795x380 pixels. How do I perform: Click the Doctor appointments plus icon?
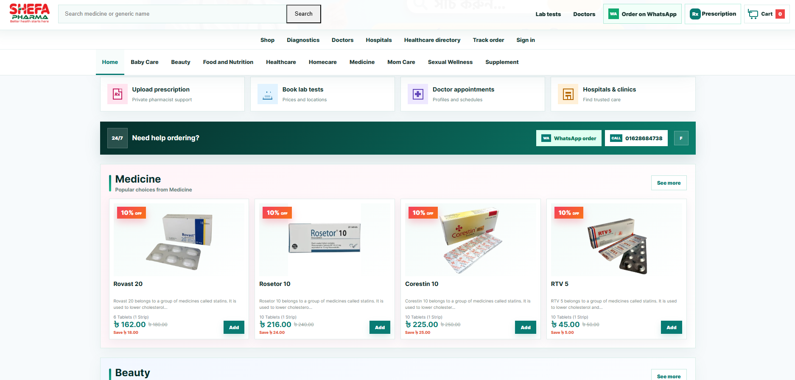(418, 94)
